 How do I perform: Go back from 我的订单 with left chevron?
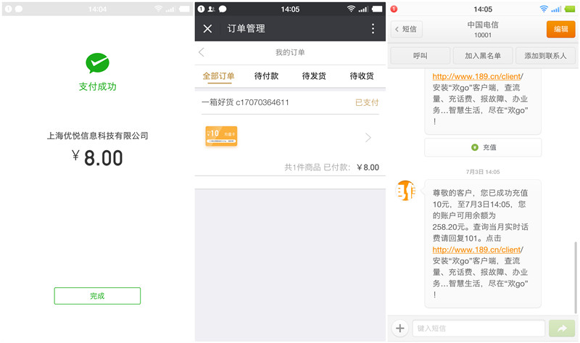click(x=202, y=52)
